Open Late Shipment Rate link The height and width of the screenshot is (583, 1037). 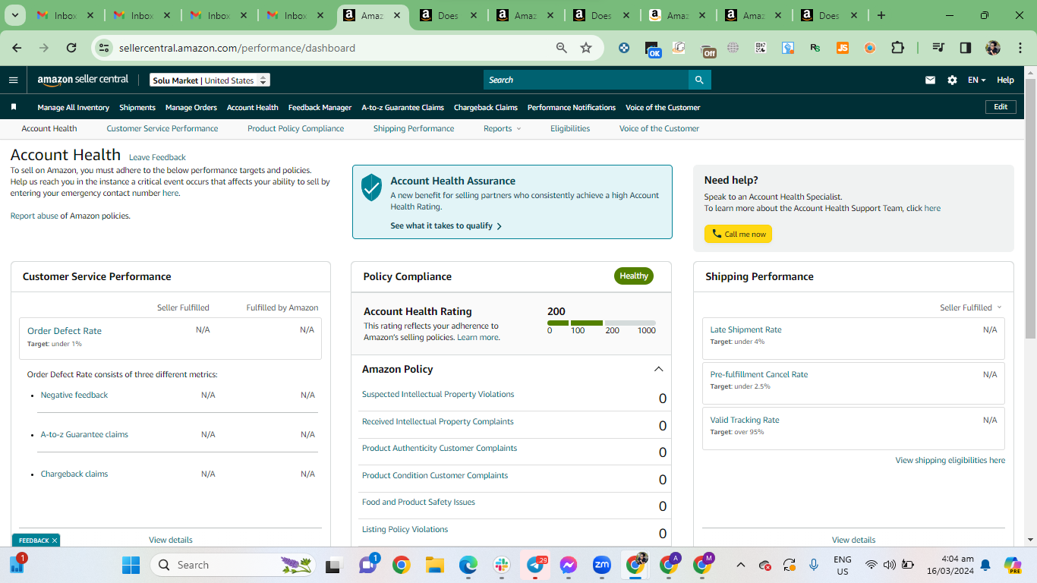pyautogui.click(x=745, y=329)
